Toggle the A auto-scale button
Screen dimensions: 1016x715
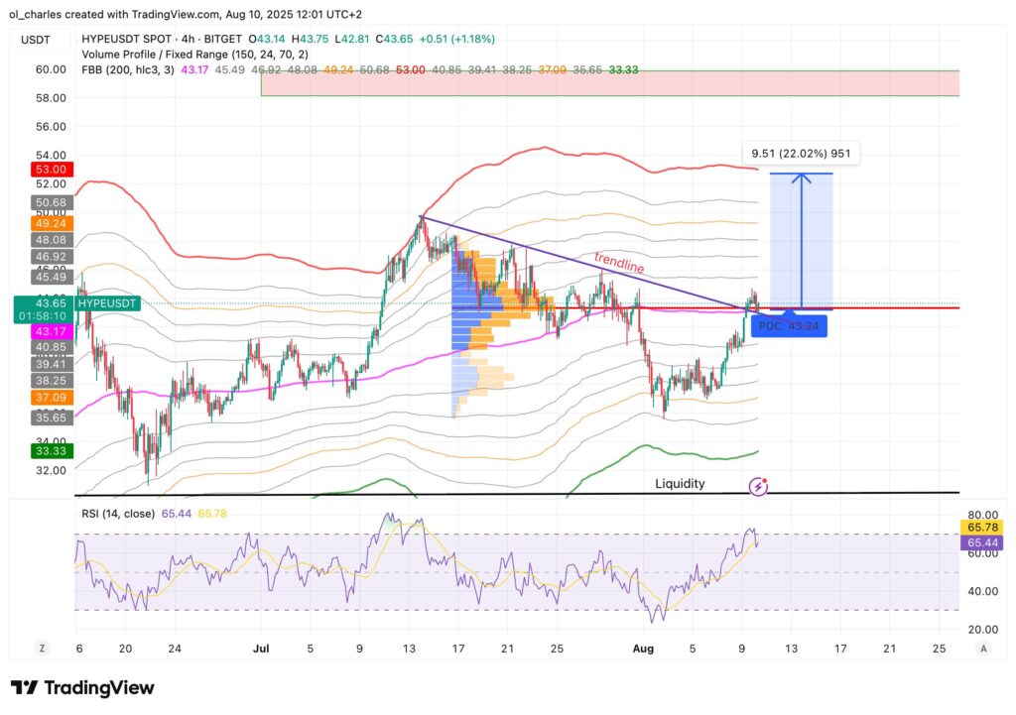pyautogui.click(x=982, y=648)
